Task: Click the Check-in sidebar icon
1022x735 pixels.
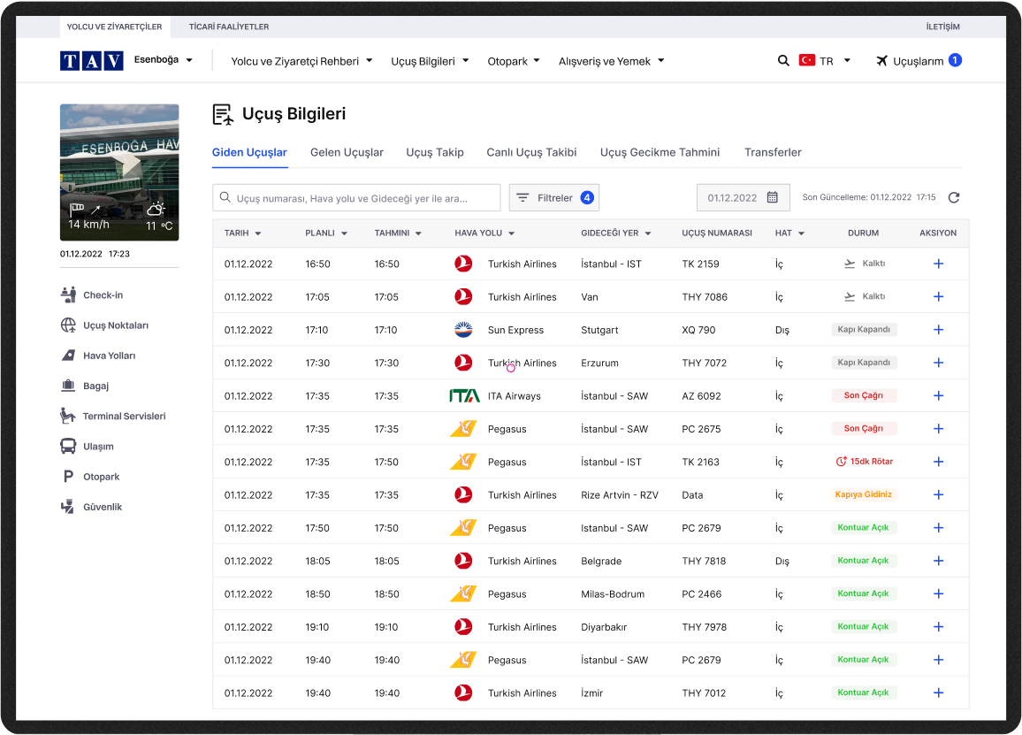Action: [x=68, y=295]
